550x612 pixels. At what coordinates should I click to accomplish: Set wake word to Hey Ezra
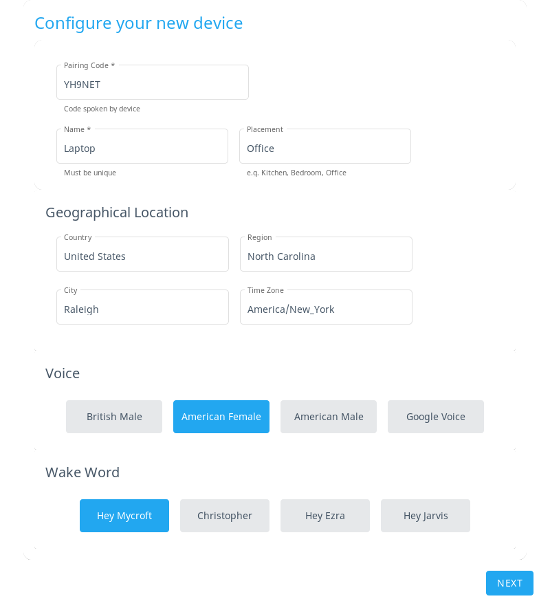coord(325,516)
